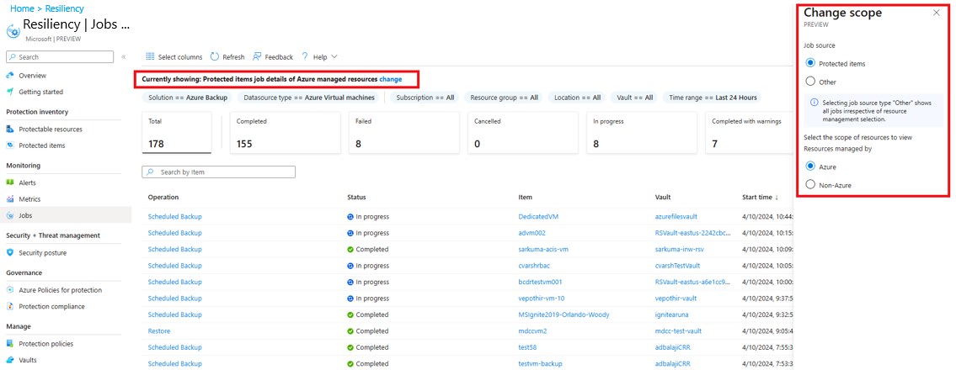This screenshot has width=956, height=370.
Task: Refresh the jobs list
Action: click(227, 56)
